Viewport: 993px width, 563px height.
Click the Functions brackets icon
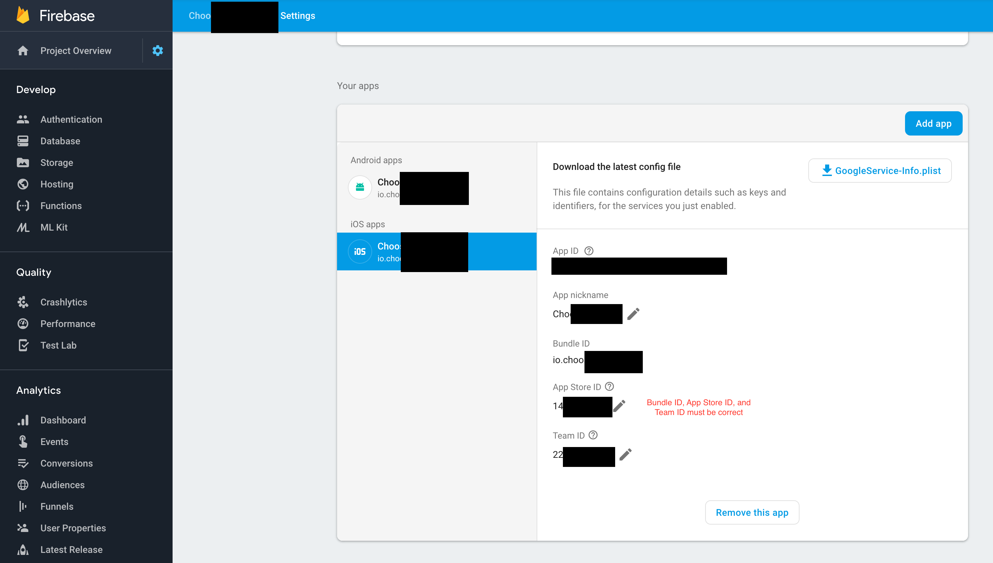tap(23, 206)
